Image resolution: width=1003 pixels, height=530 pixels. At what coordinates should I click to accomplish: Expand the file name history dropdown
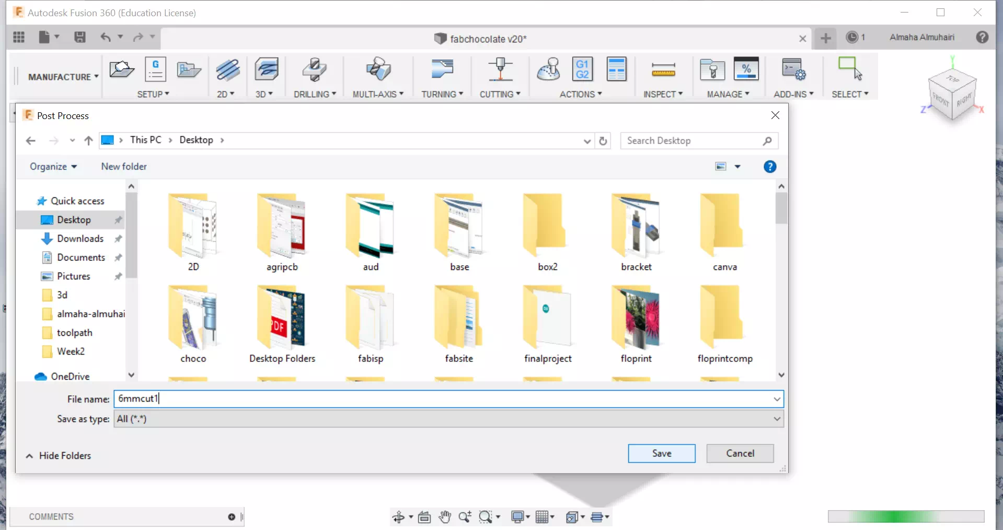[777, 398]
